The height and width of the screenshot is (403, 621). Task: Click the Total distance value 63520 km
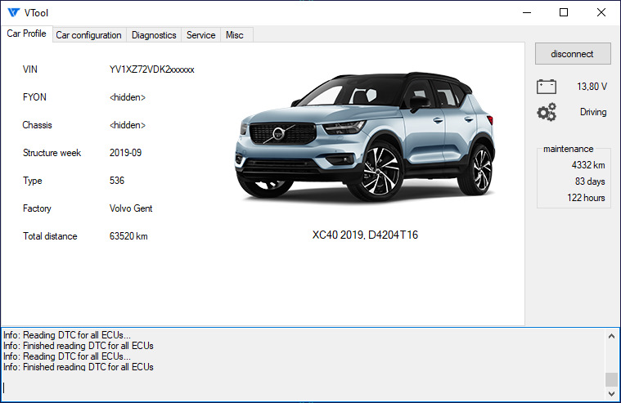point(128,236)
